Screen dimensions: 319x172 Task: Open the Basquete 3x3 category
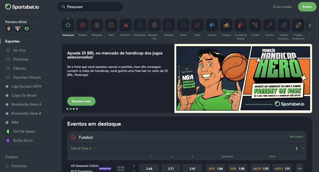tap(155, 25)
